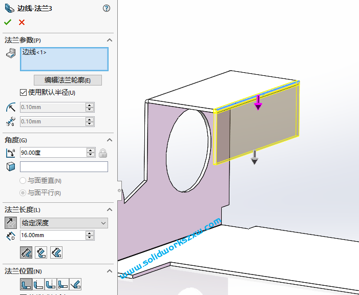
Task: Confirm the edge flange with green checkmark
Action: 8,22
